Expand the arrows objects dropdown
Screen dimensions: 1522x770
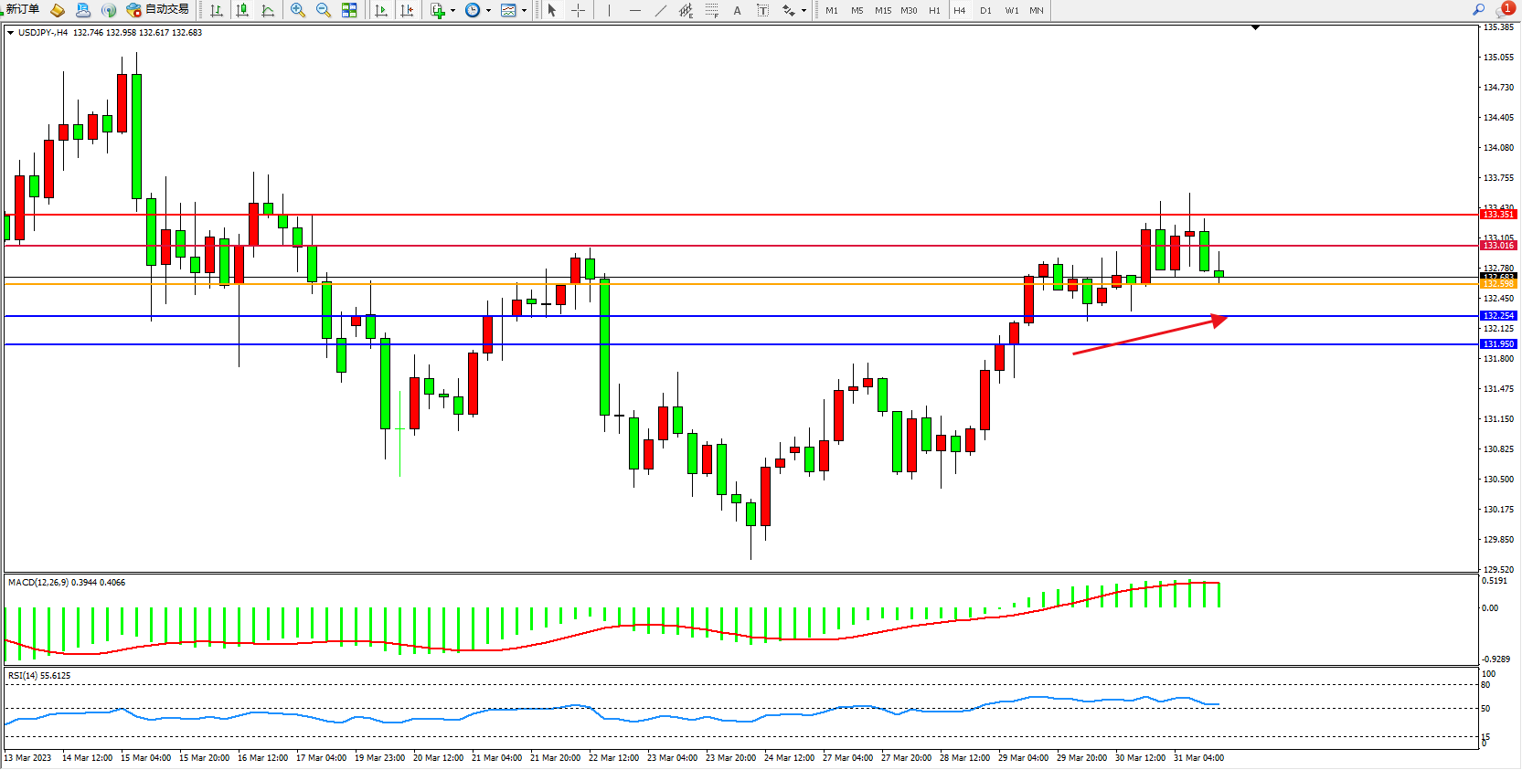click(804, 11)
